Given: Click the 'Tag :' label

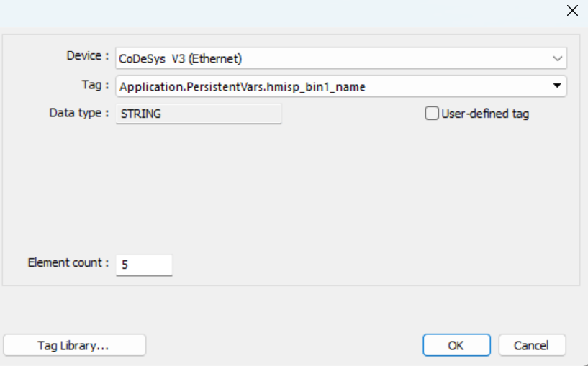Looking at the screenshot, I should (95, 85).
